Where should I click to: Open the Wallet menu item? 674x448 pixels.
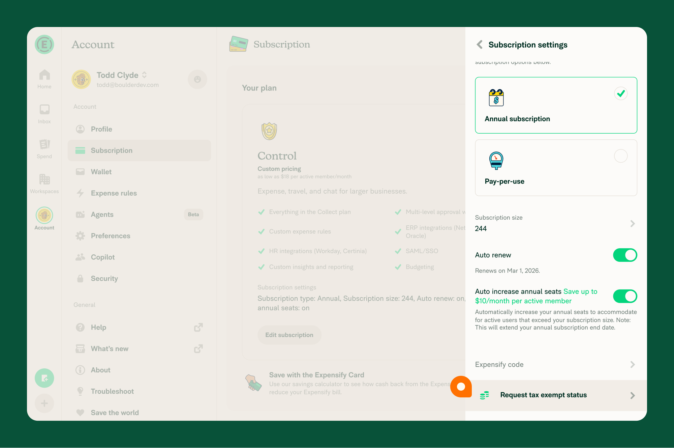click(x=139, y=172)
